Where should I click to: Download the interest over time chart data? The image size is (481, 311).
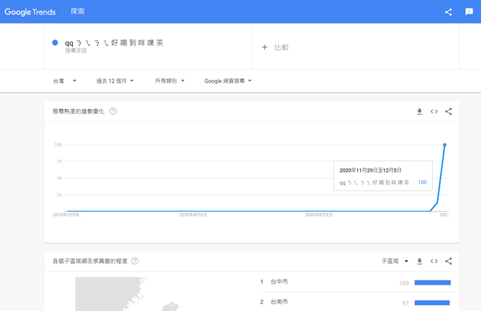pyautogui.click(x=419, y=111)
